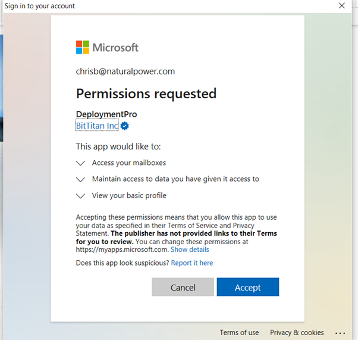The height and width of the screenshot is (340, 358).
Task: Click the chrisb@naturalpower.com account address
Action: (x=125, y=71)
